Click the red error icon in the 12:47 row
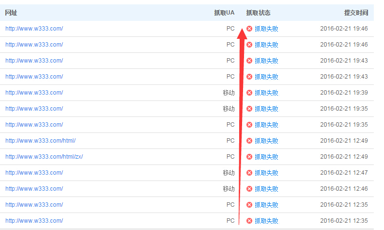Image resolution: width=384 pixels, height=230 pixels. (249, 173)
